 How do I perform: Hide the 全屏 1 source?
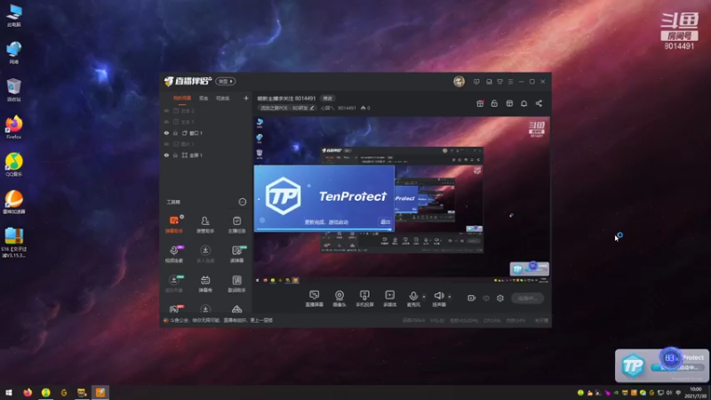tap(166, 155)
